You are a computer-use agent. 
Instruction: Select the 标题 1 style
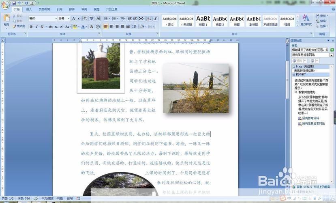pyautogui.click(x=203, y=21)
